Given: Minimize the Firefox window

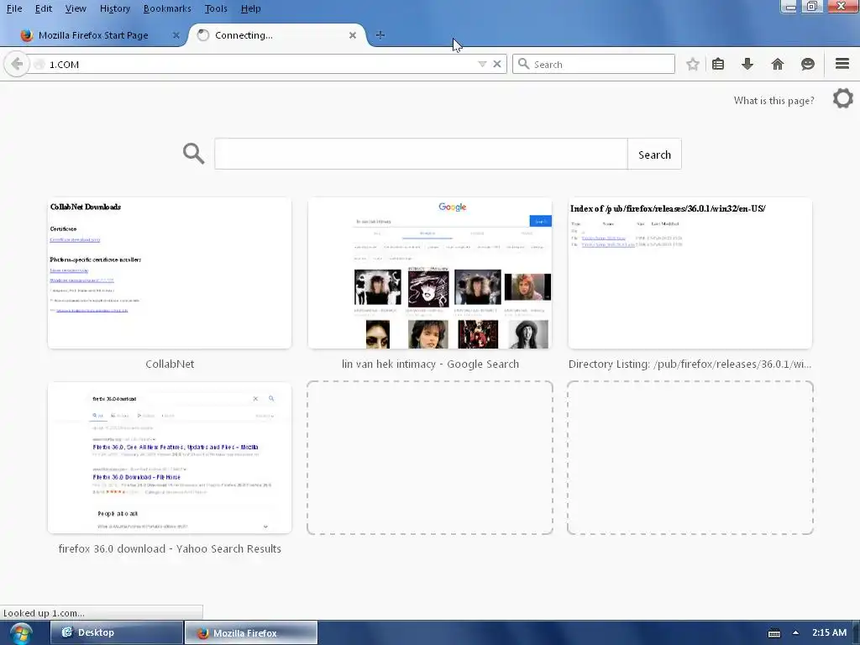Looking at the screenshot, I should [789, 7].
